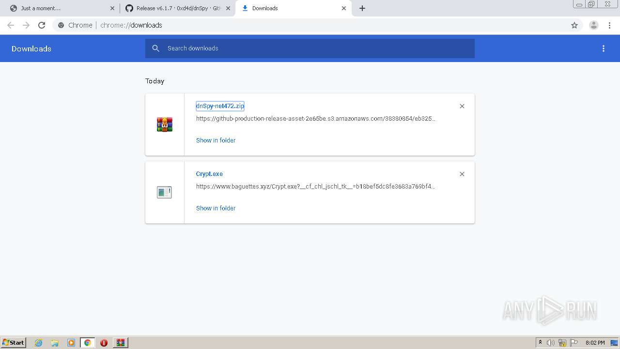Click the 8:02 PM clock
Screen dimensions: 620x349
(595, 343)
